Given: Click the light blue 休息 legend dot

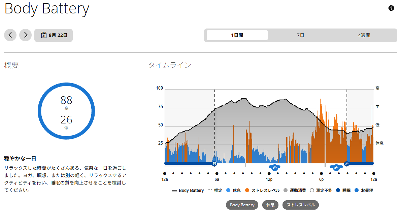Looking at the screenshot, I should (228, 190).
